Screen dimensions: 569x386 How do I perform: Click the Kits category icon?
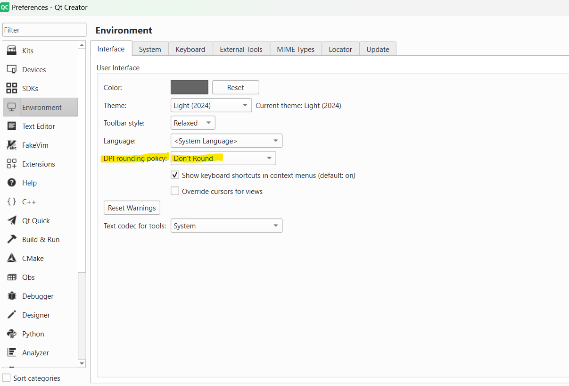(x=12, y=50)
